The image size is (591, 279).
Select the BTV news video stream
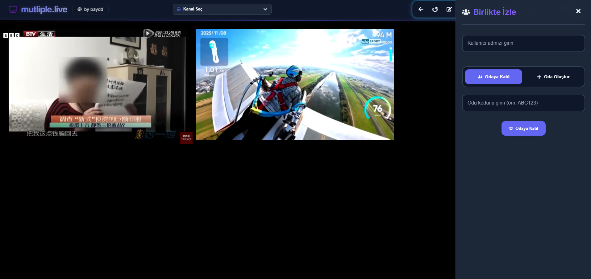[96, 85]
